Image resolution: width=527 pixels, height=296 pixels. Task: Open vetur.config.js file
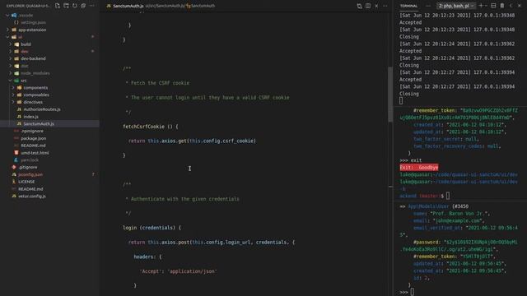point(32,197)
